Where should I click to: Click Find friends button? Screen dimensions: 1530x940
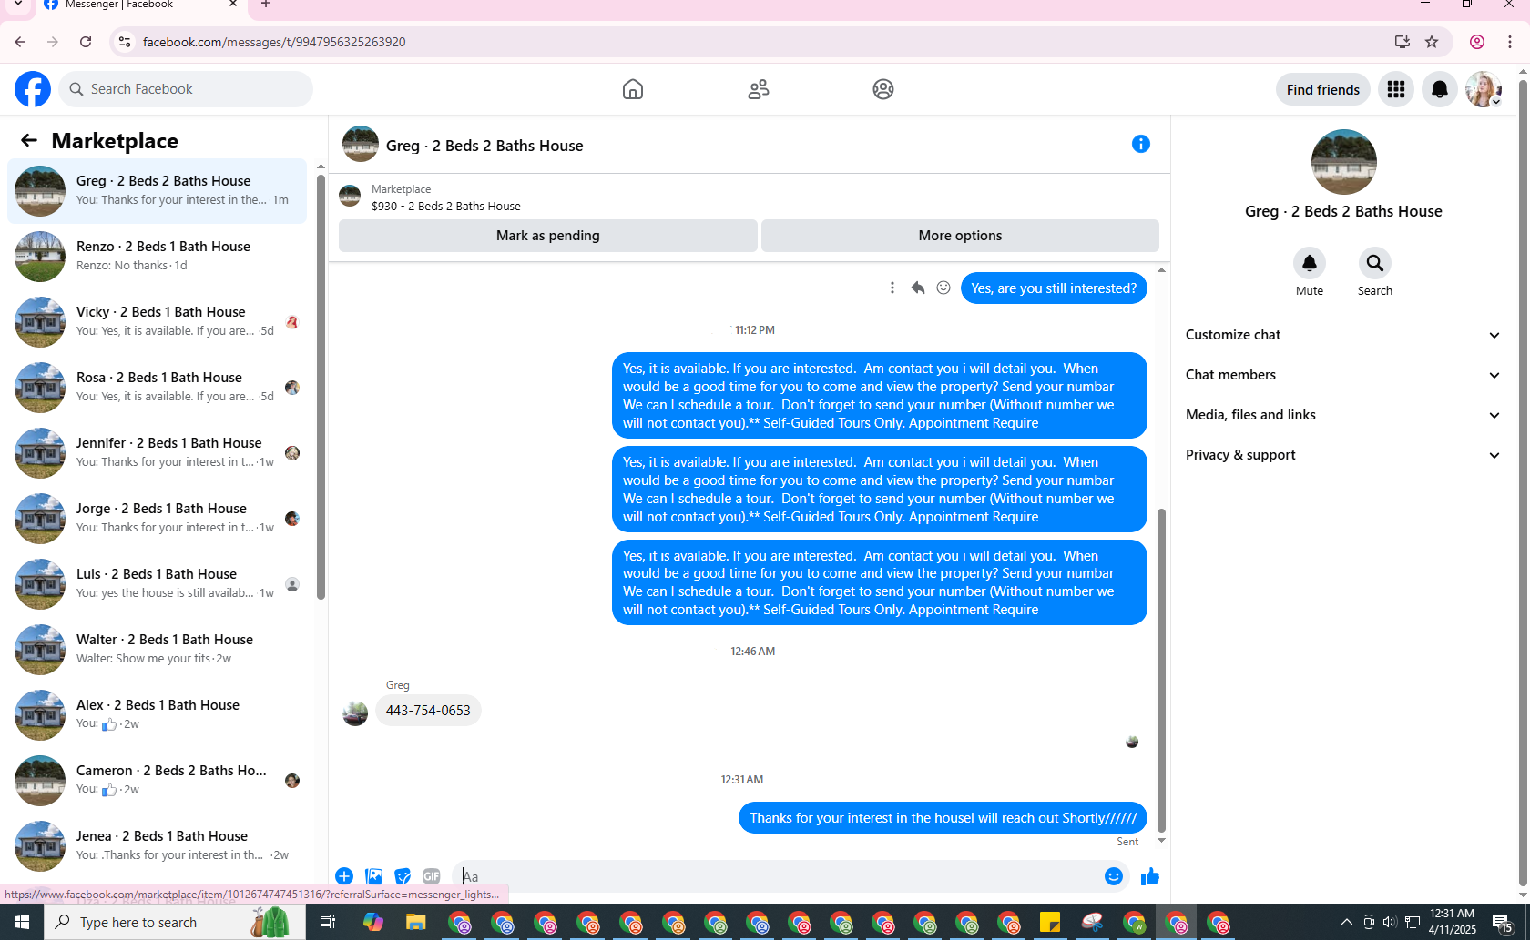pos(1323,89)
